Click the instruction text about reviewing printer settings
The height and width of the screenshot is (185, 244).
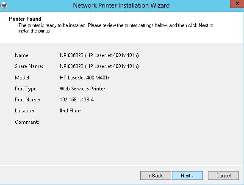coord(116,28)
